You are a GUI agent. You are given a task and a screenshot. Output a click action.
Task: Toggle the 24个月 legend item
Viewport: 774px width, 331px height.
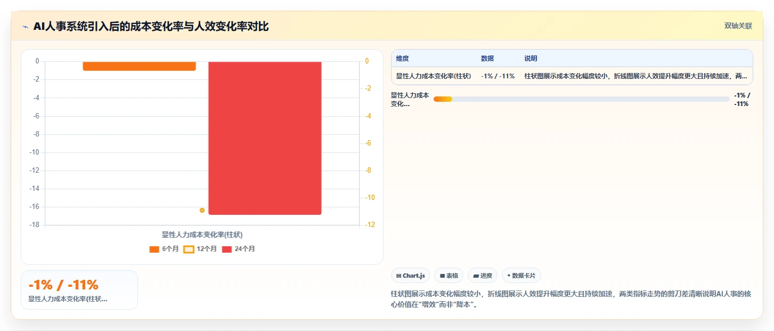[238, 249]
